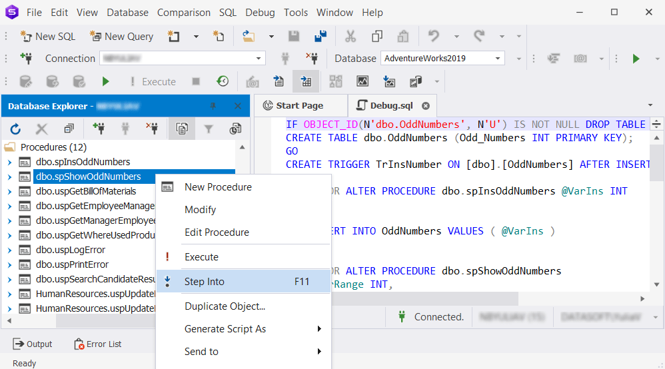Choose Execute in the context menu
The image size is (665, 369).
click(x=243, y=257)
